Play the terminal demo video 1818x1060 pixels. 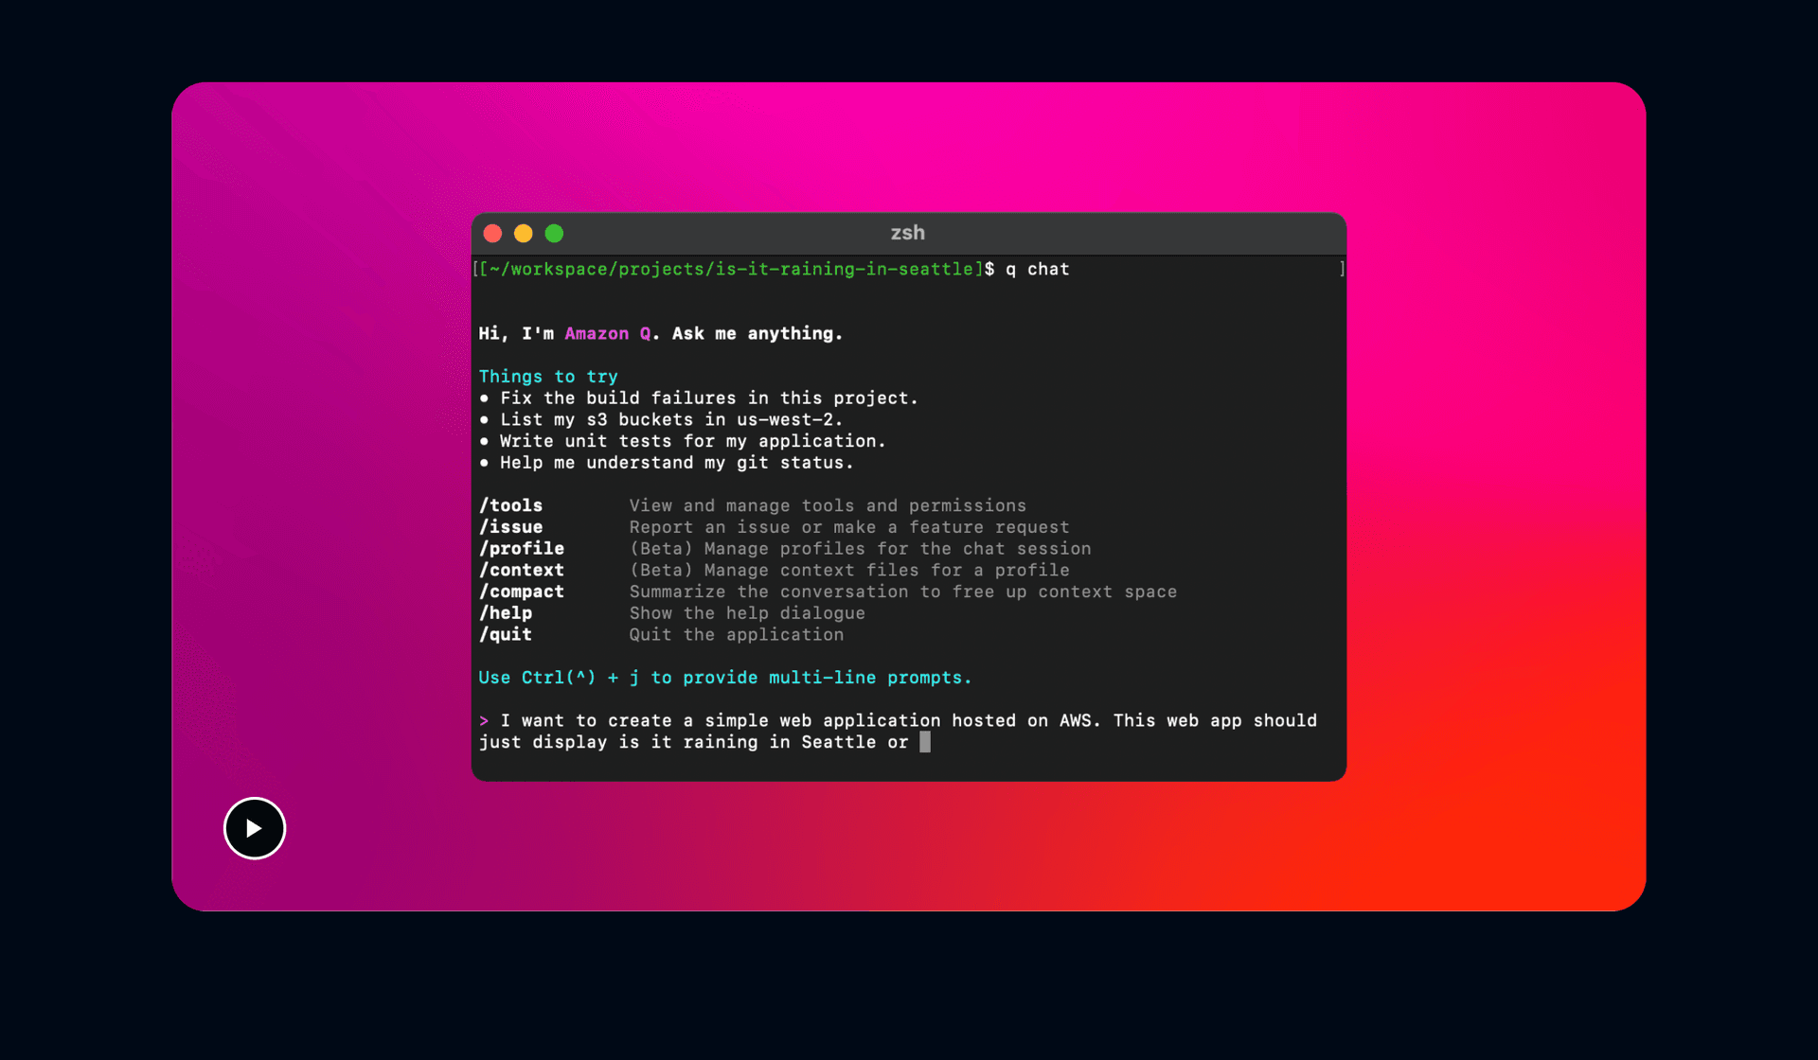coord(255,828)
